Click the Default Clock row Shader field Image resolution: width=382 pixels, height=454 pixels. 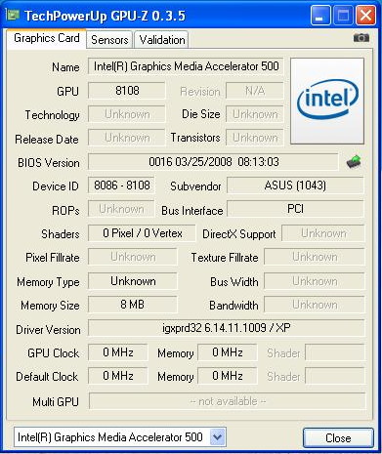(335, 376)
